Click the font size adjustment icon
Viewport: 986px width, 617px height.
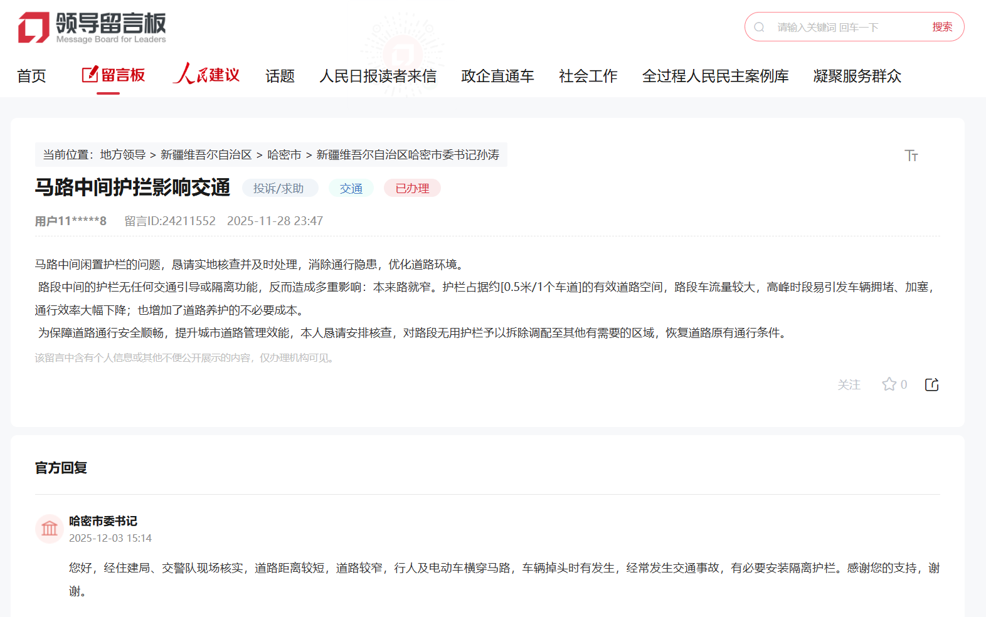(911, 156)
